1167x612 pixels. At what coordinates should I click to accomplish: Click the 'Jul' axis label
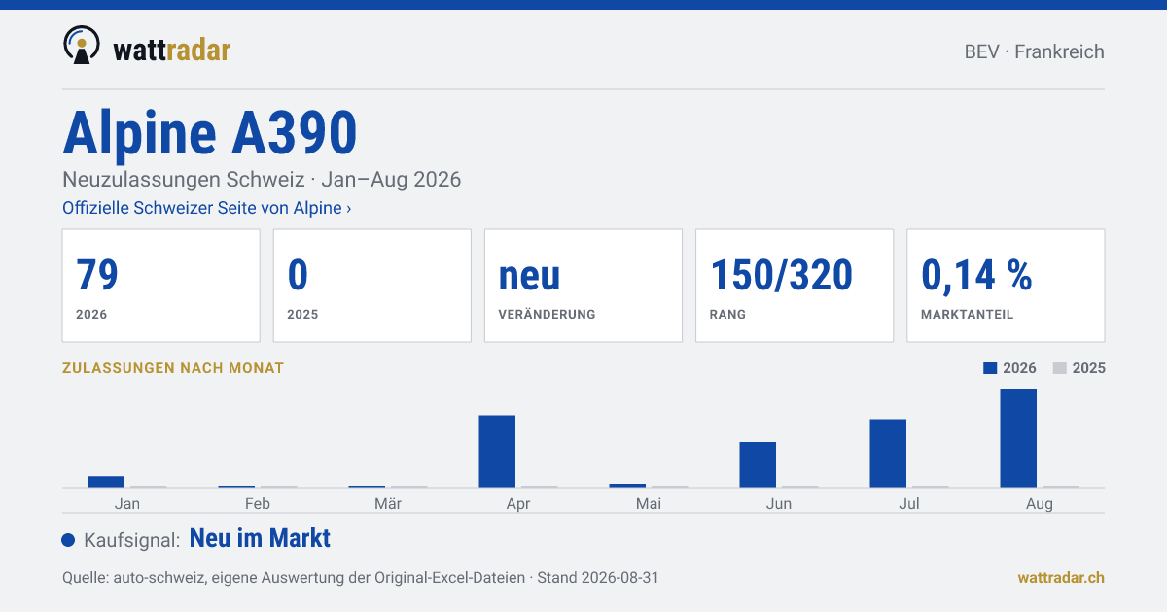(909, 503)
